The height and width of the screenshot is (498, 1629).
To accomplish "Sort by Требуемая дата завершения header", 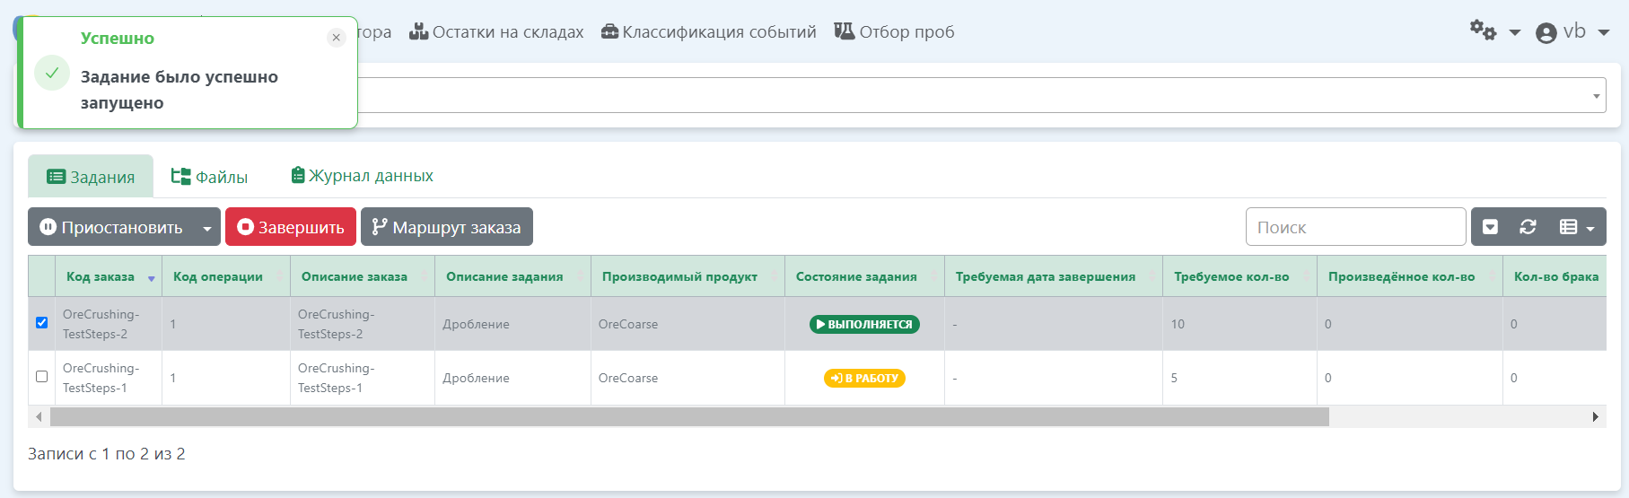I will coord(1054,276).
